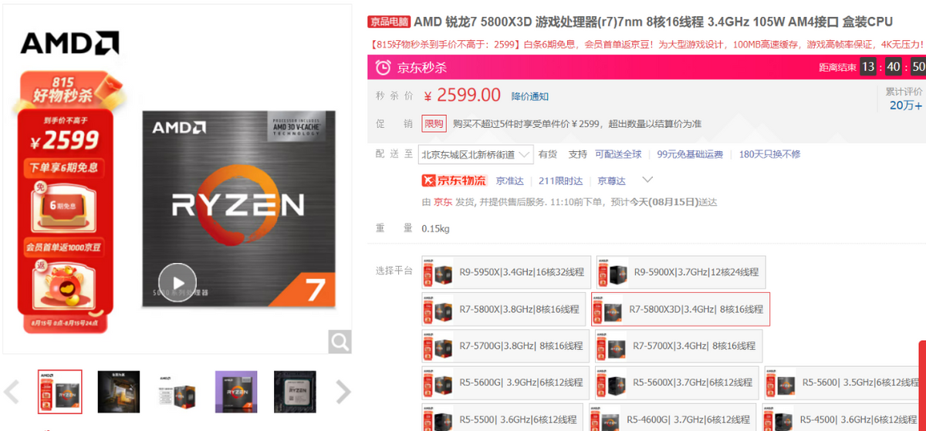Select R7-5800X 3.8GHz 8核16线程 option
Viewport: 926px width, 431px height.
504,309
